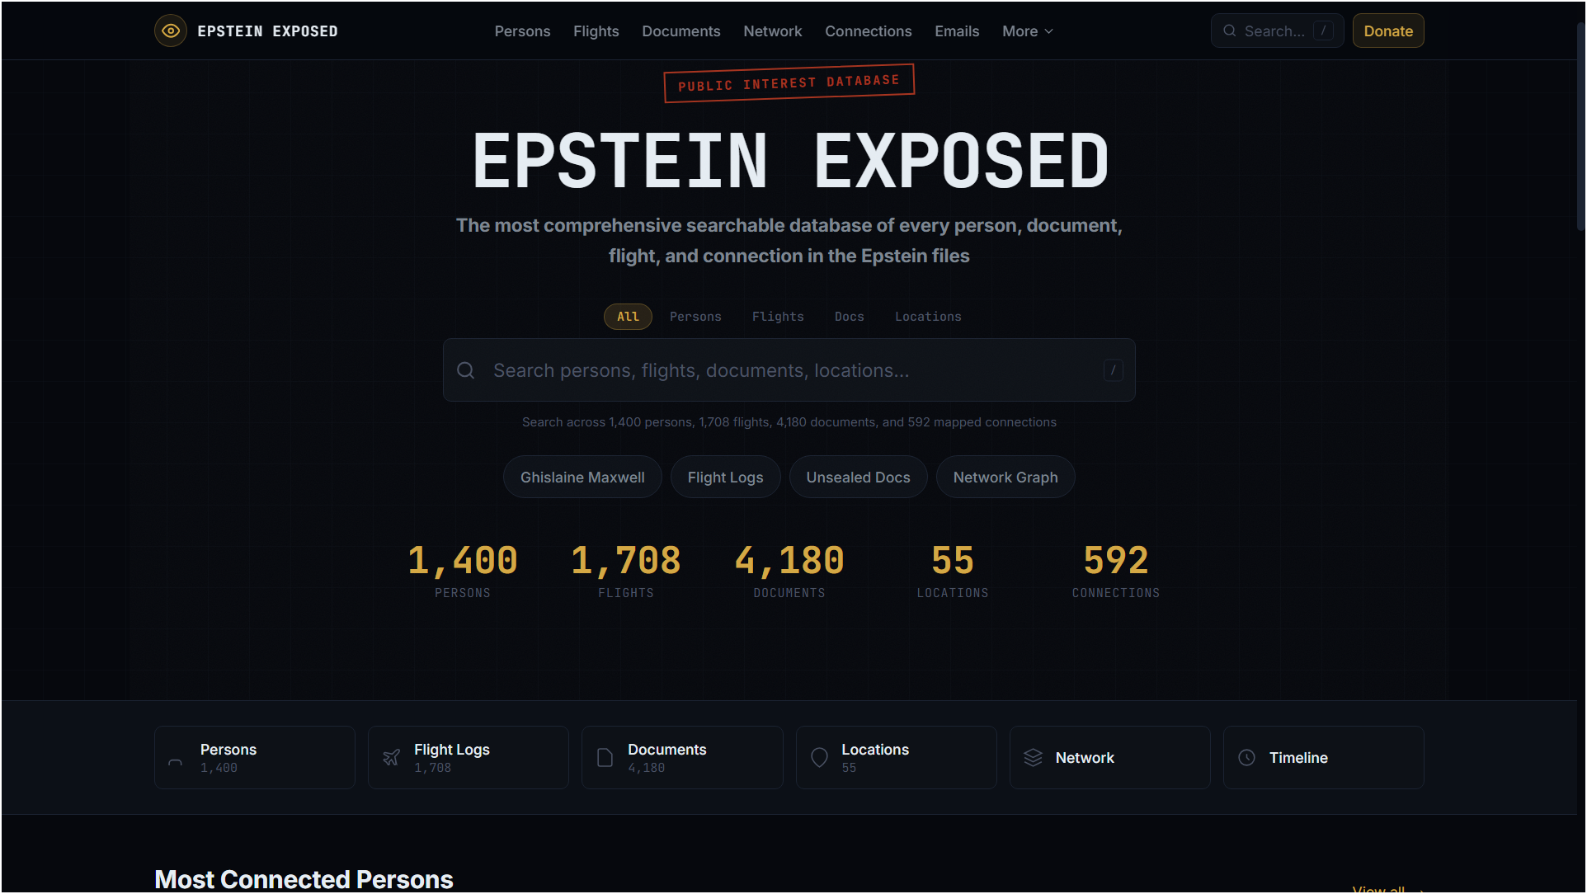The height and width of the screenshot is (894, 1587).
Task: Click the layers icon on Network card
Action: [x=1033, y=757]
